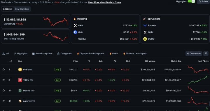Open the Categories filter
Viewport: 210px width, 111px height.
click(64, 53)
